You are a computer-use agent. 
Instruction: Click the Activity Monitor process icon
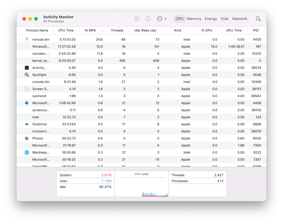tap(27, 68)
